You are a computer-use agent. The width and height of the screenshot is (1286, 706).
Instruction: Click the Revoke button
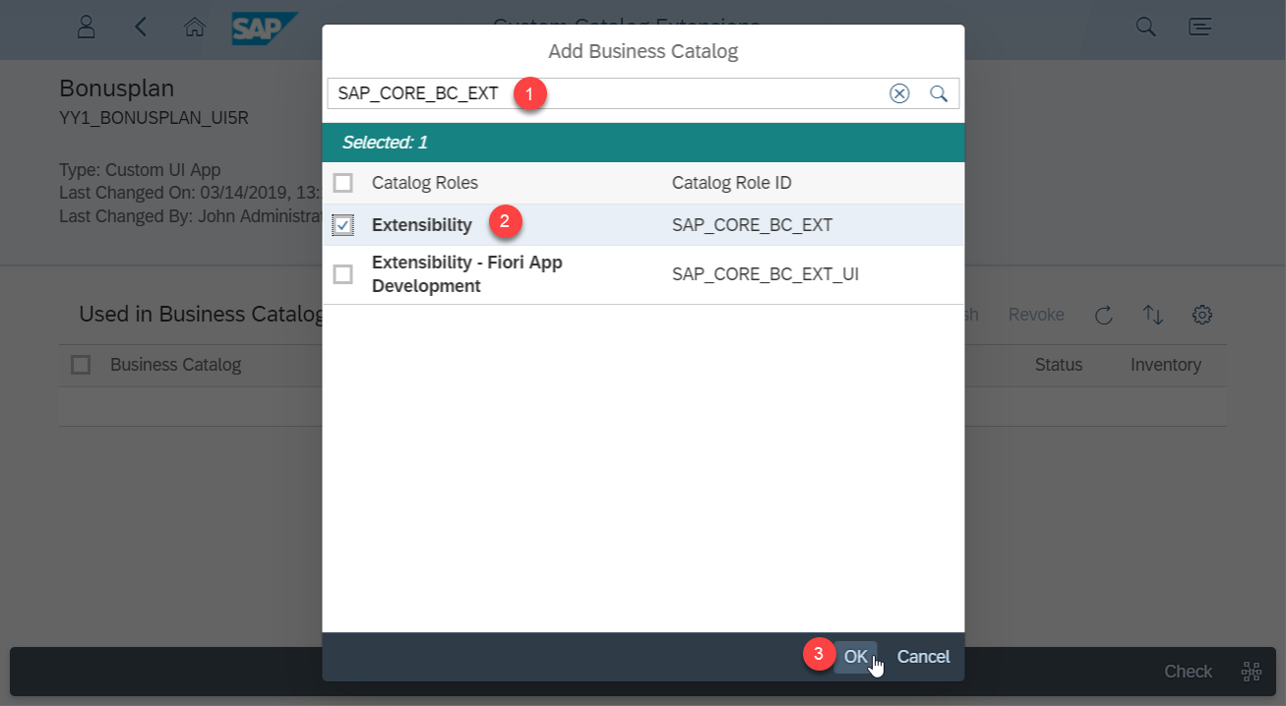pyautogui.click(x=1036, y=315)
